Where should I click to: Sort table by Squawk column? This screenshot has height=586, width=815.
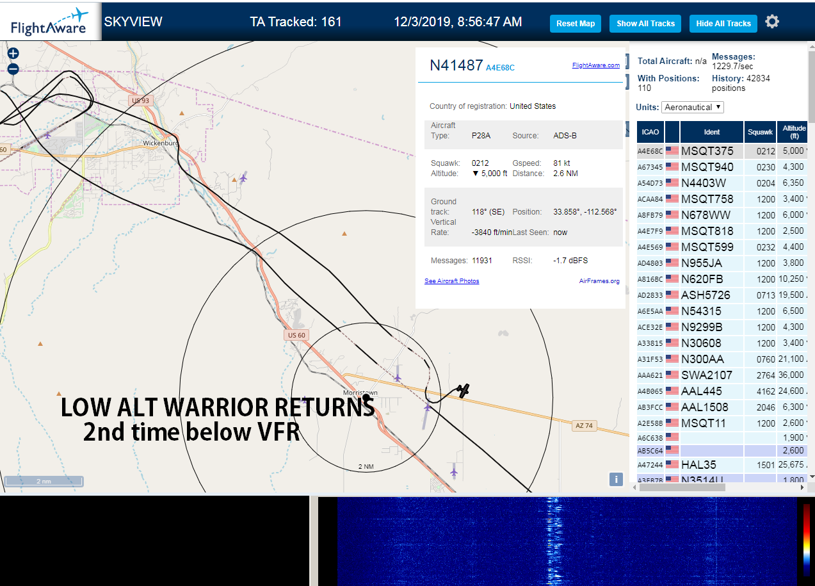coord(760,132)
